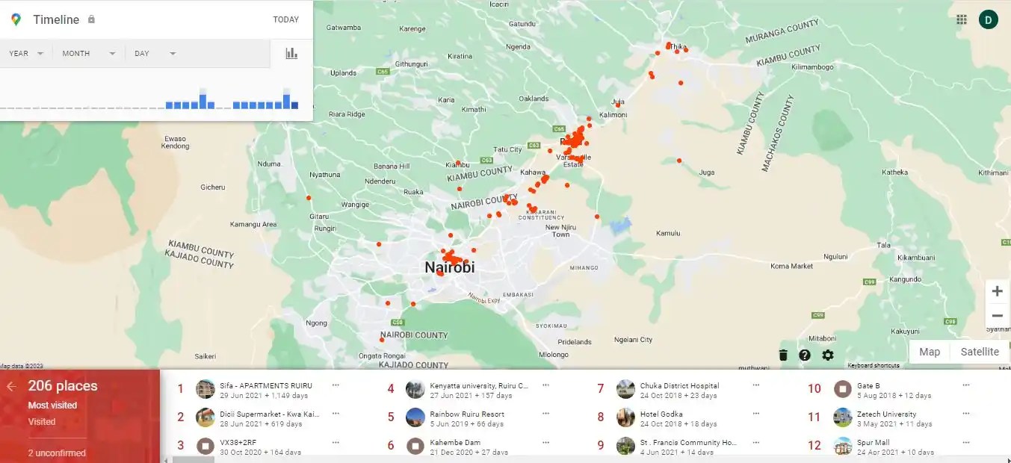Image resolution: width=1011 pixels, height=463 pixels.
Task: Click the stop icon for Gate B
Action: [843, 389]
